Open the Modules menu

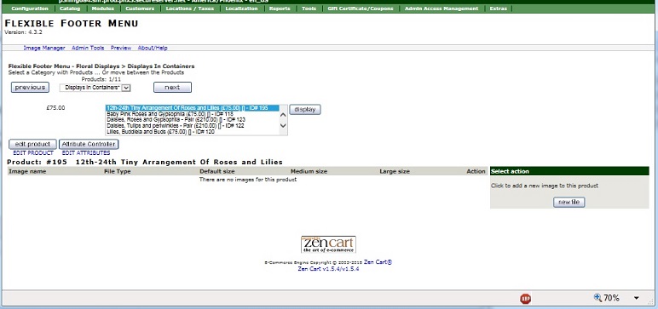(103, 9)
